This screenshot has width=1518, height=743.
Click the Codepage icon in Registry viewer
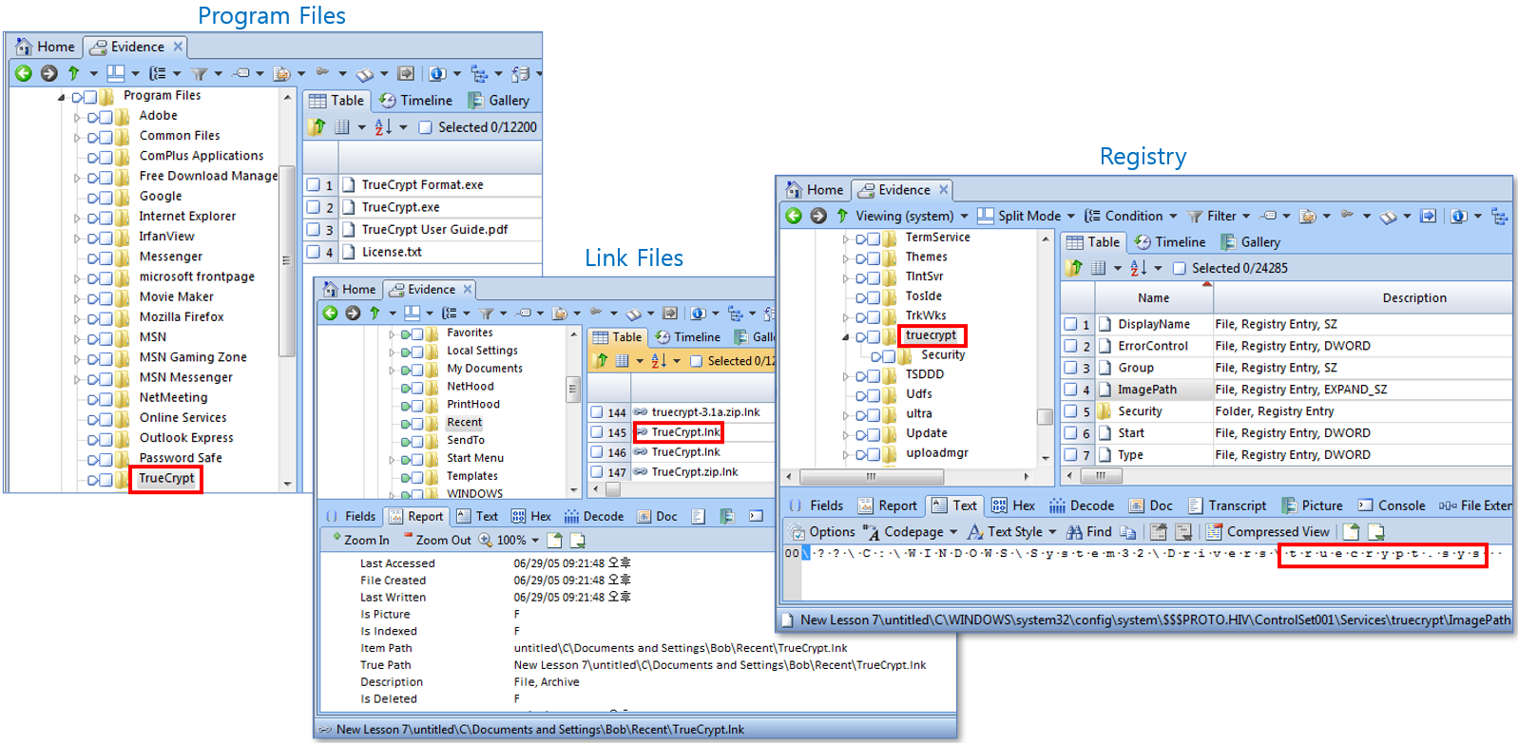coord(871,532)
